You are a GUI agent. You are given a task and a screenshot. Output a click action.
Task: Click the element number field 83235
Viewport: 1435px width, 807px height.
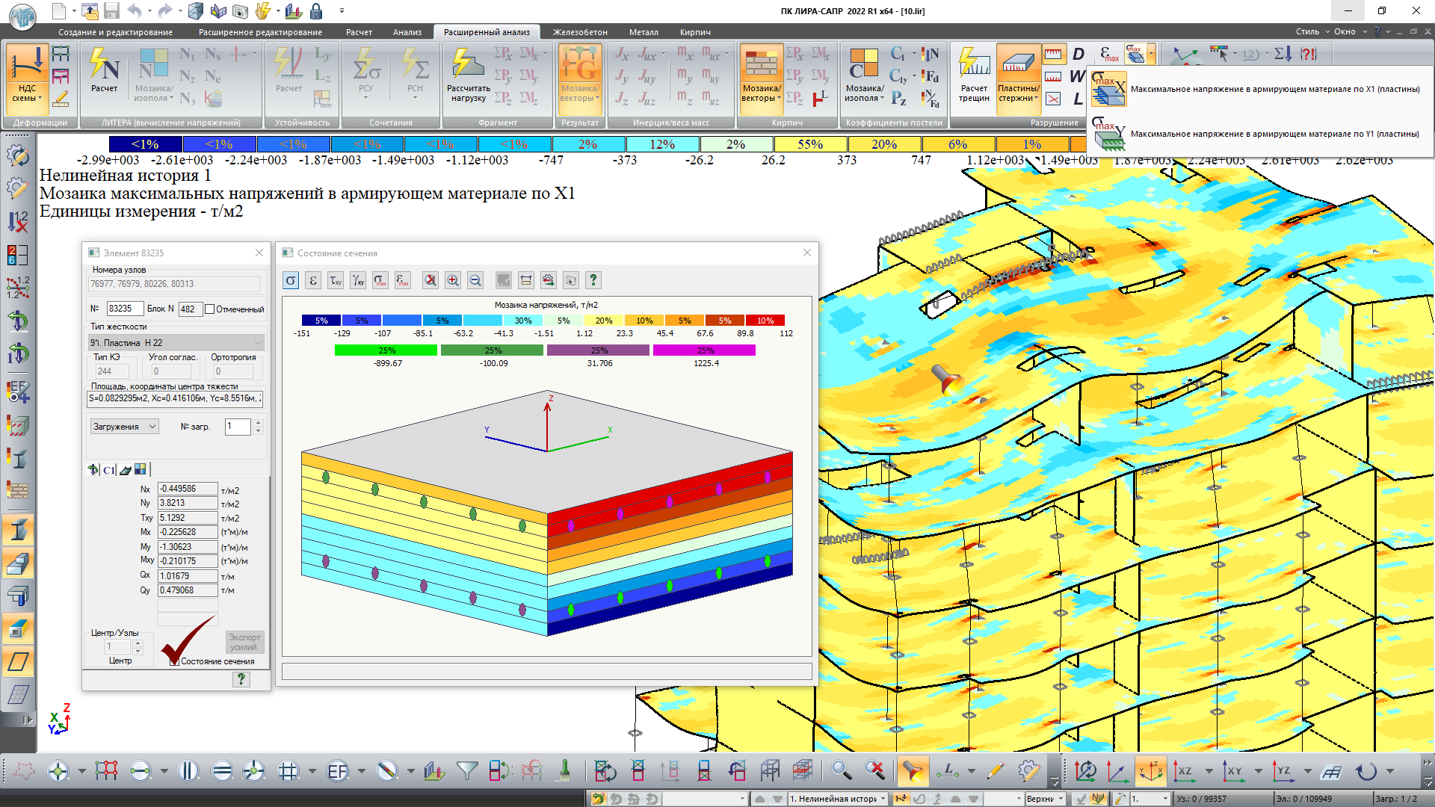(x=124, y=309)
